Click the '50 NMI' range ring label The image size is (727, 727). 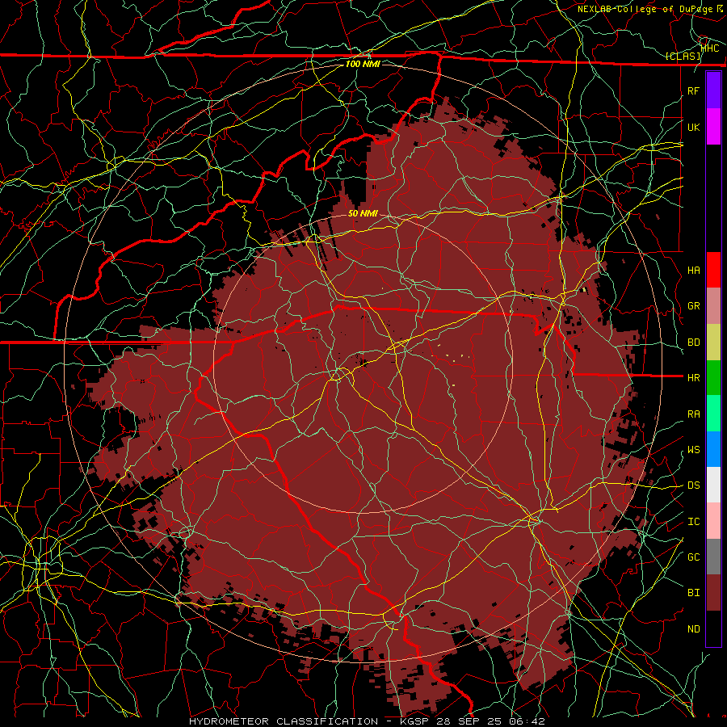tap(363, 214)
